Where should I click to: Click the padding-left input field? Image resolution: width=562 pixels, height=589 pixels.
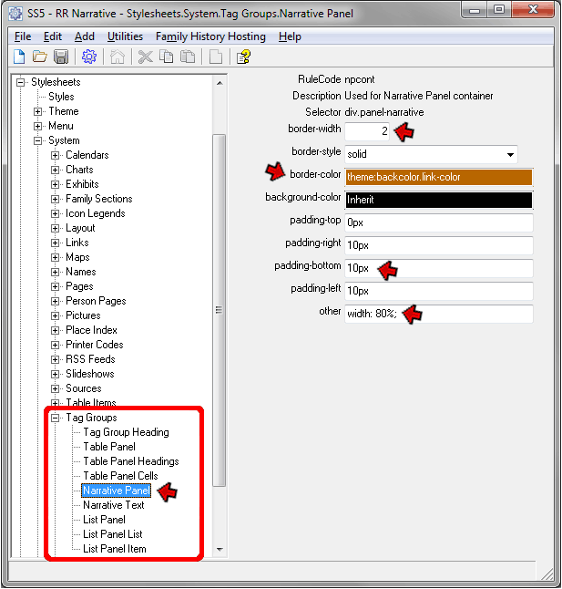pyautogui.click(x=438, y=291)
